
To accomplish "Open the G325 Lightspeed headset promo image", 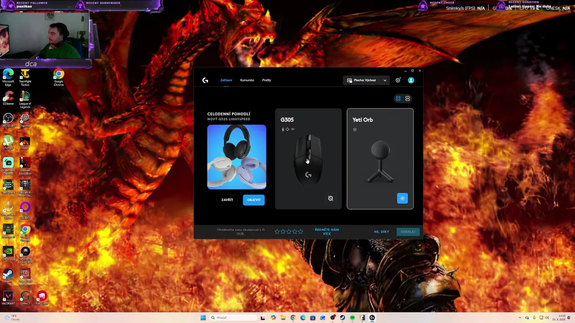I will pos(237,157).
